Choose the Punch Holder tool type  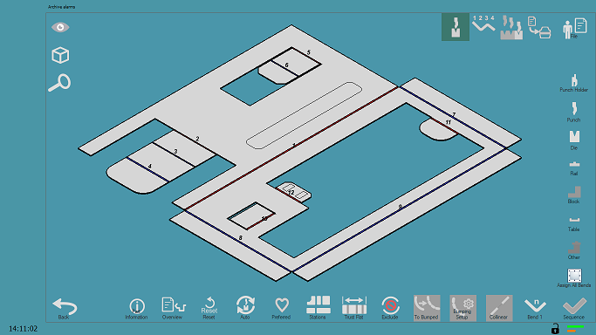pos(574,83)
